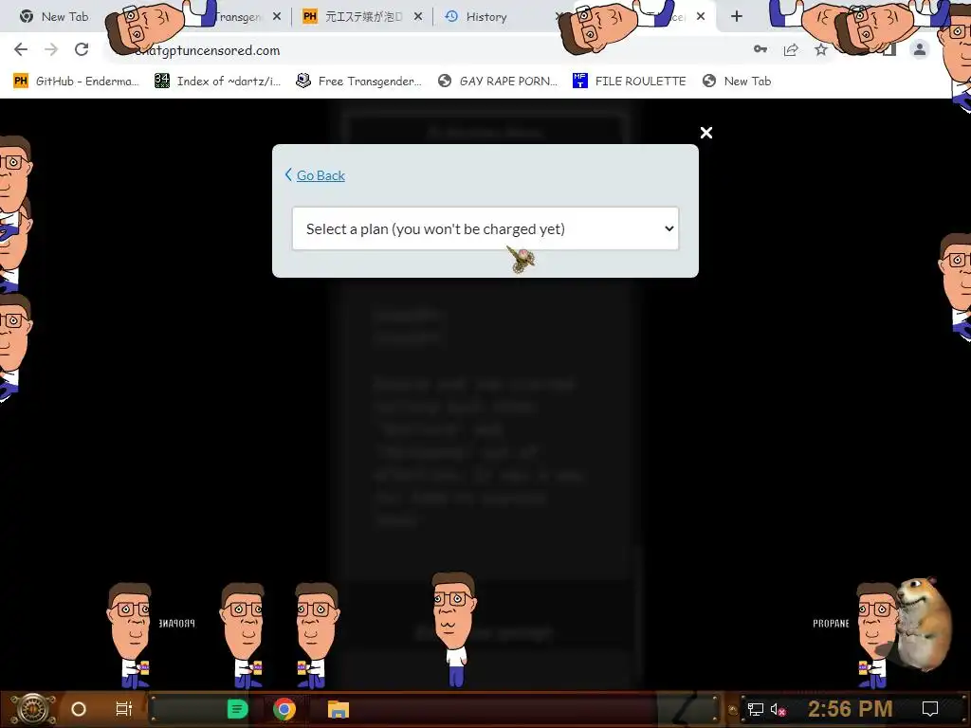
Task: Switch to the PH Japanese-titled tab
Action: tap(353, 17)
